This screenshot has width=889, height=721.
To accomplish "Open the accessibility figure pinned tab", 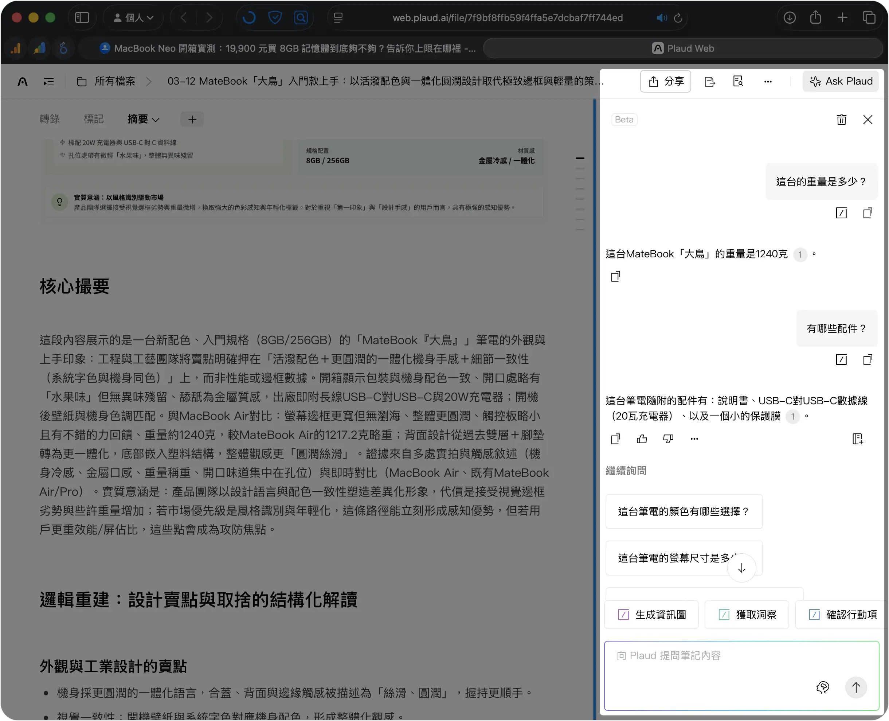I will (63, 48).
